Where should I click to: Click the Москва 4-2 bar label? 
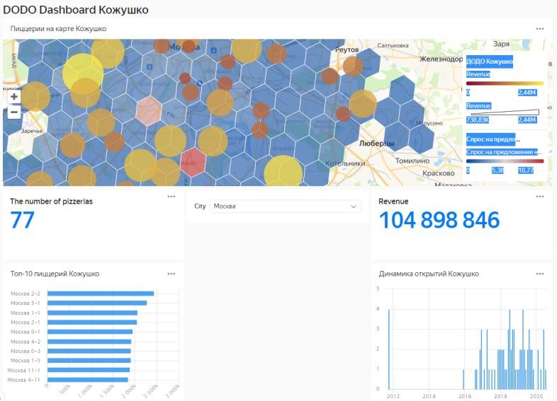coord(26,342)
